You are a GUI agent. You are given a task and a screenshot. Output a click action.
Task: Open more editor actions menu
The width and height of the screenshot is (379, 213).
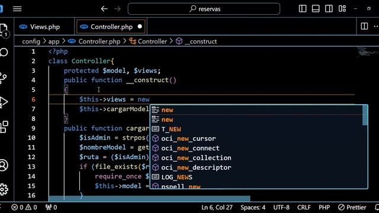376,26
